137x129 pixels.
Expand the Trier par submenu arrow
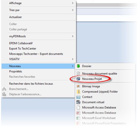(x=73, y=10)
